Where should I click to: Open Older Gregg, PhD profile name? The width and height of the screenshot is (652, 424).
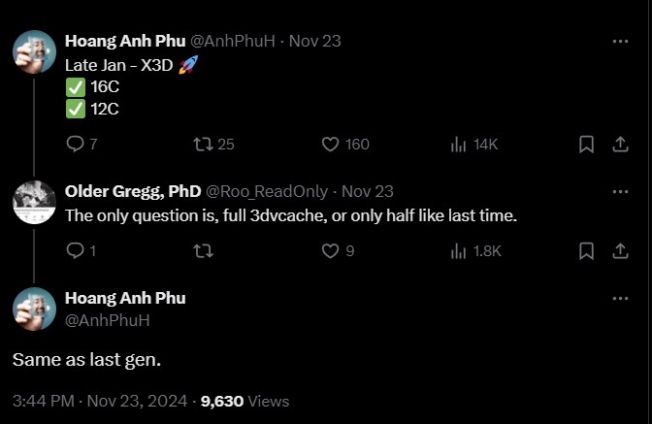(x=133, y=191)
